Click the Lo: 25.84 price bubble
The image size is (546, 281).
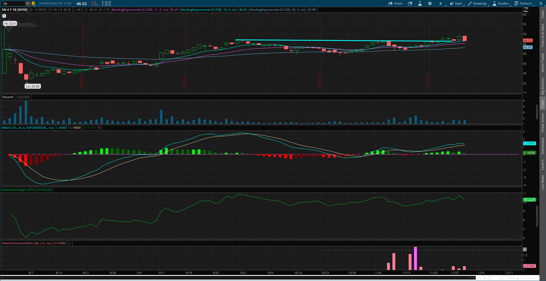point(33,86)
